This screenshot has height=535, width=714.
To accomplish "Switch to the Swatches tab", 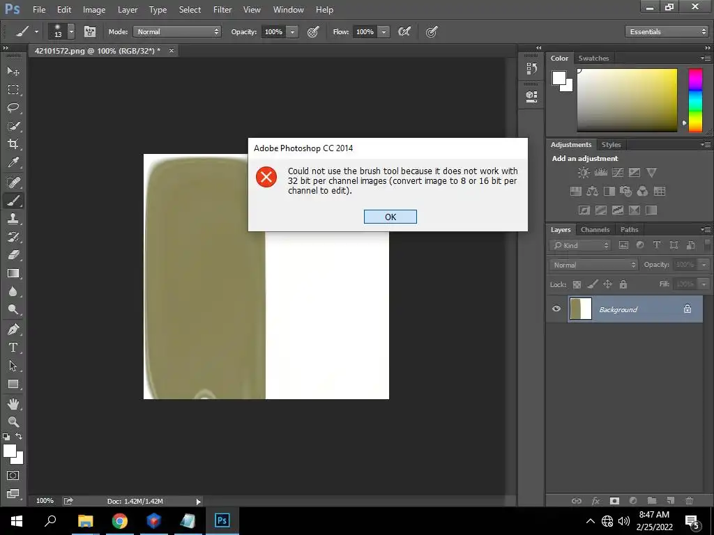I will (593, 58).
